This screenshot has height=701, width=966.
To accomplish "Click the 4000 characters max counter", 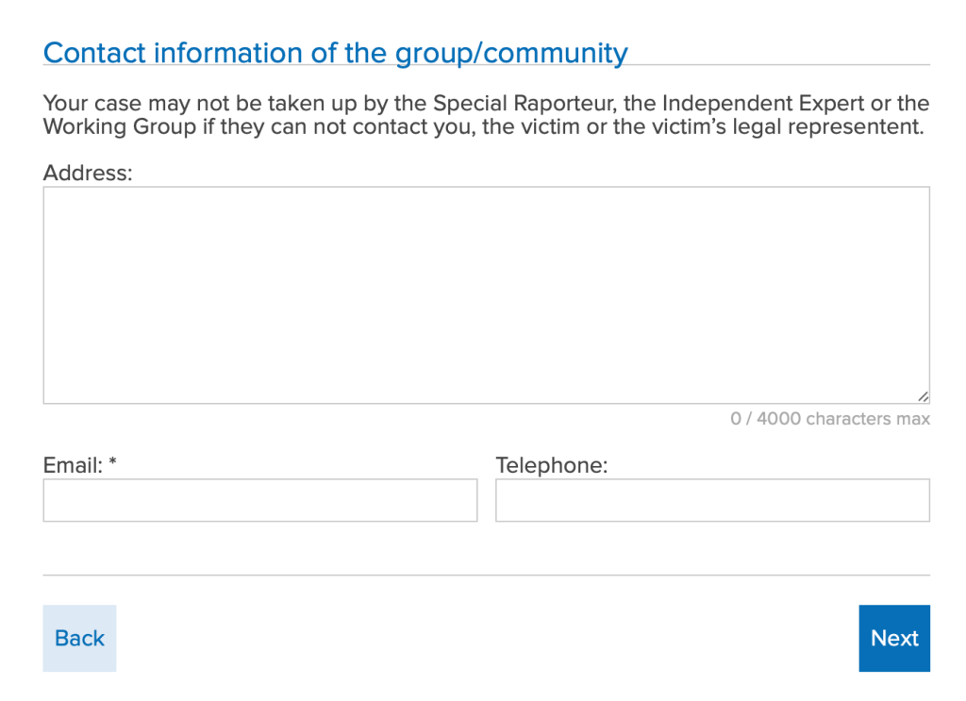I will tap(830, 419).
